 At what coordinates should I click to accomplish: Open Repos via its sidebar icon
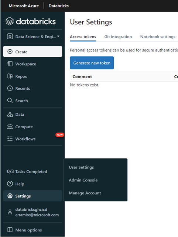(x=10, y=76)
